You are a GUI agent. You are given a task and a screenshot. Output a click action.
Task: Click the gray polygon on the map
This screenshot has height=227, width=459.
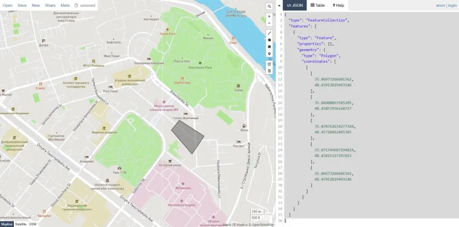coord(188,137)
